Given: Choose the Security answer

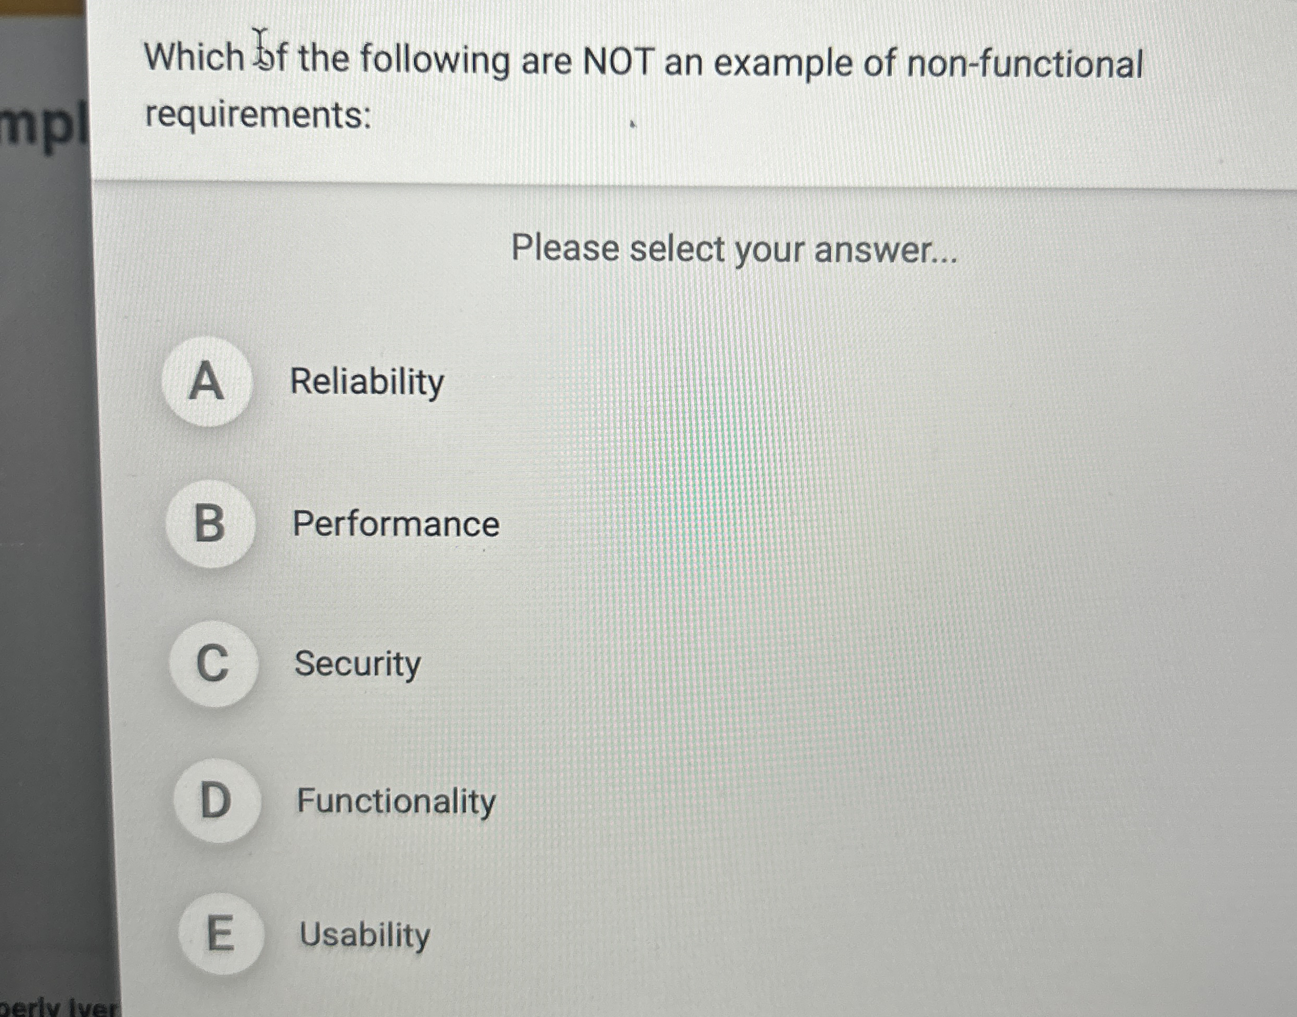Looking at the screenshot, I should (x=358, y=666).
